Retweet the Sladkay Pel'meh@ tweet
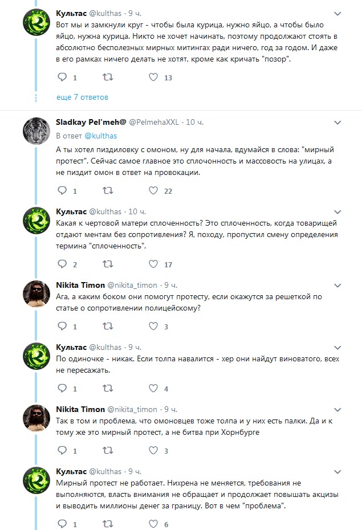Image resolution: width=362 pixels, height=530 pixels. click(107, 191)
